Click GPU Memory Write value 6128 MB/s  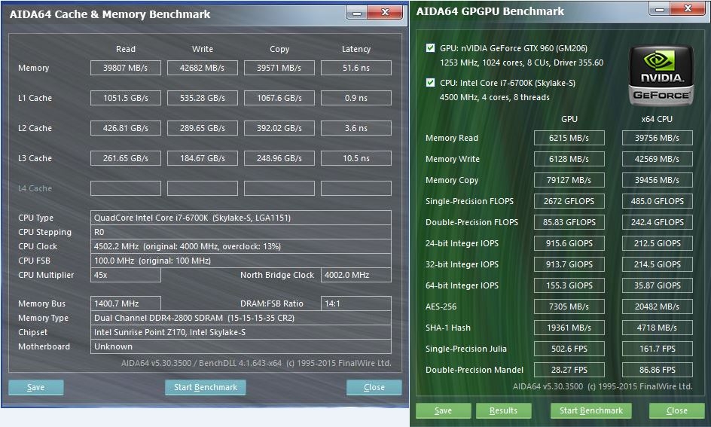pos(569,159)
